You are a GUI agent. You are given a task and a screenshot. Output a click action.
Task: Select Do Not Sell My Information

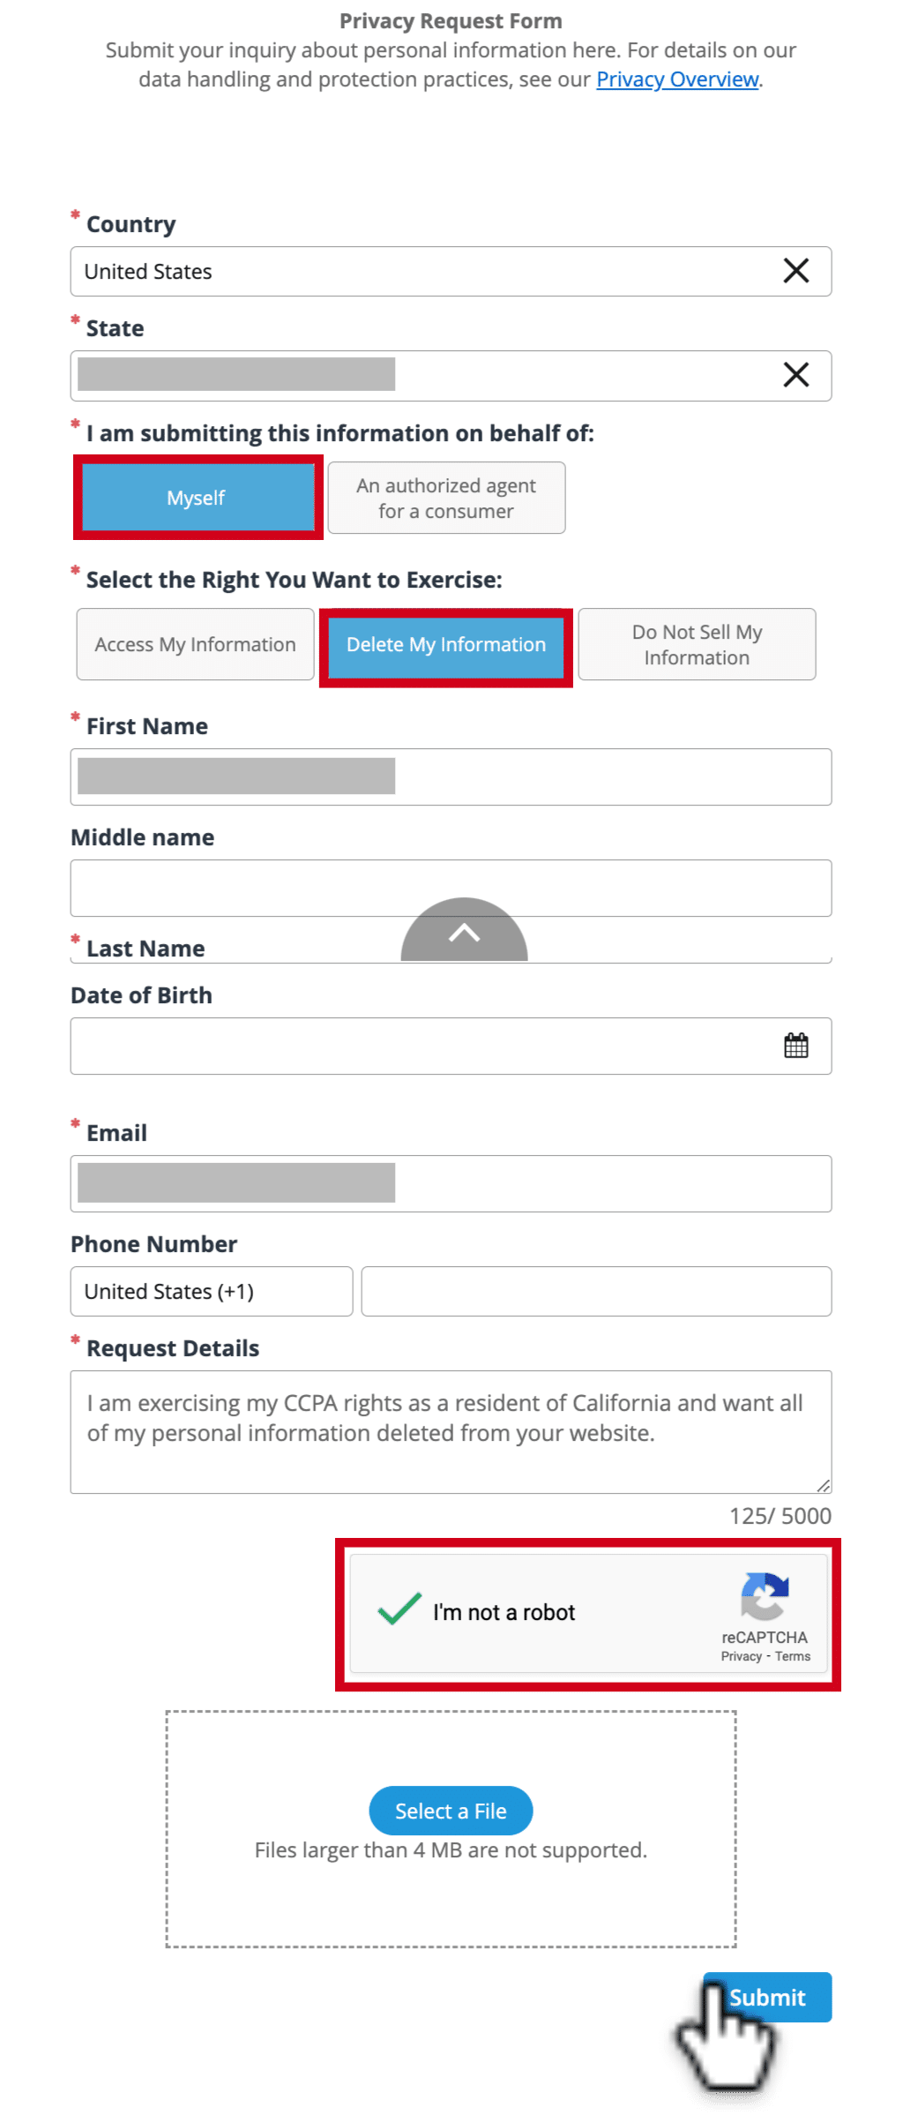click(697, 644)
